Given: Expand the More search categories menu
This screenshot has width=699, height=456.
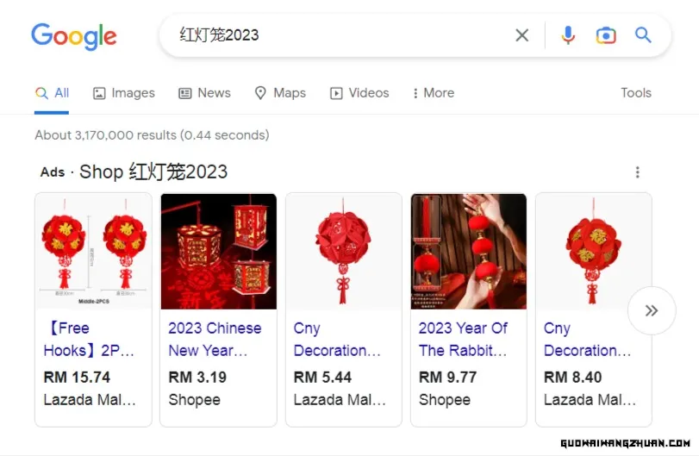Looking at the screenshot, I should (433, 93).
